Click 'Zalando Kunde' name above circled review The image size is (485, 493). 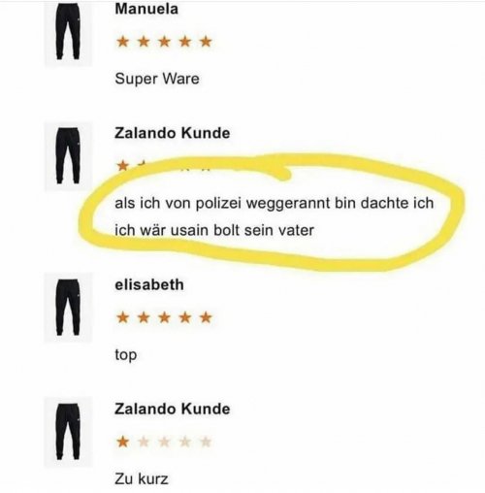pyautogui.click(x=172, y=133)
